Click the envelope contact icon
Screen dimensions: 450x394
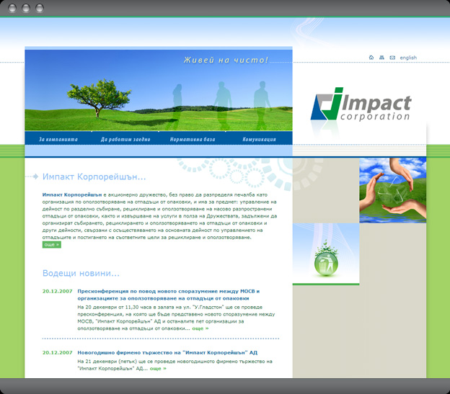[392, 58]
